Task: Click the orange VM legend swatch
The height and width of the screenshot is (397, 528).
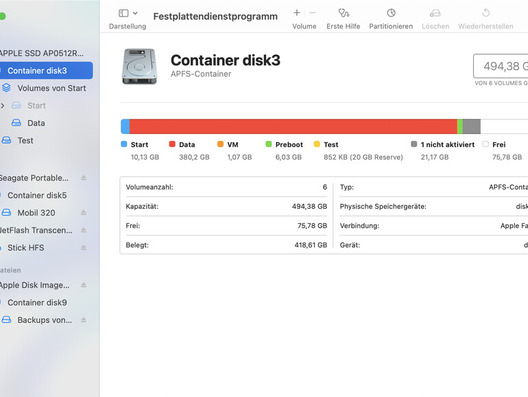Action: 220,144
